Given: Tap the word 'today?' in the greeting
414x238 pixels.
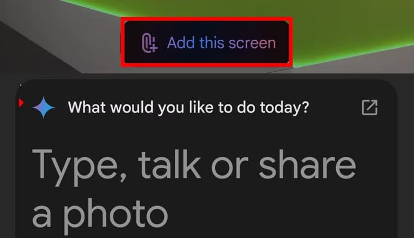Looking at the screenshot, I should click(284, 108).
